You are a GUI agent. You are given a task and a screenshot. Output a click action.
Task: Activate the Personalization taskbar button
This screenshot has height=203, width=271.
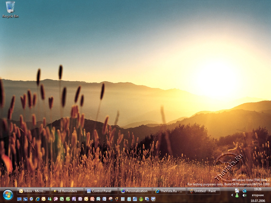pos(135,191)
